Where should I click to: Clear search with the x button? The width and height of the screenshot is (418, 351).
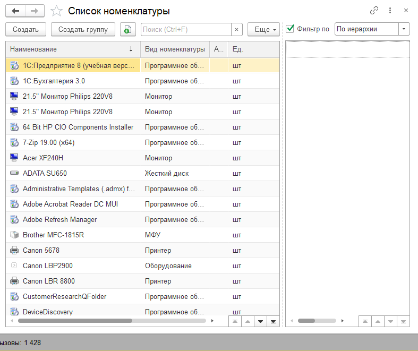pos(237,30)
